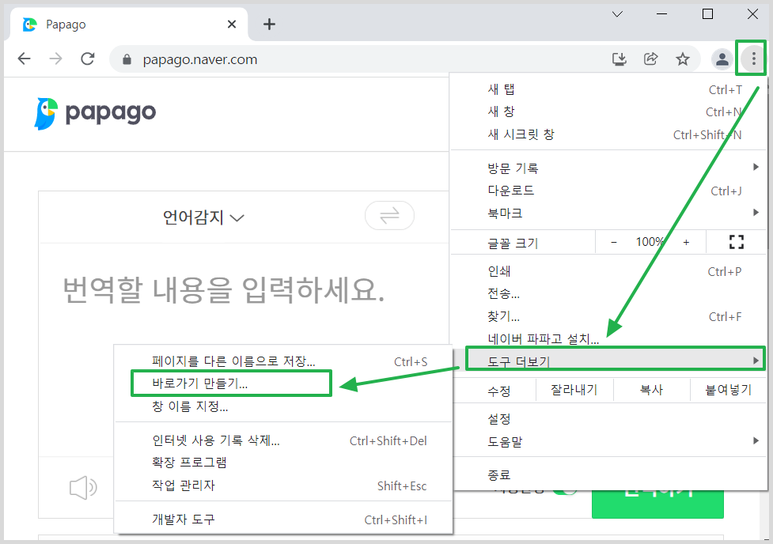
Task: Enter fullscreen mode icon in menu
Action: pos(737,242)
